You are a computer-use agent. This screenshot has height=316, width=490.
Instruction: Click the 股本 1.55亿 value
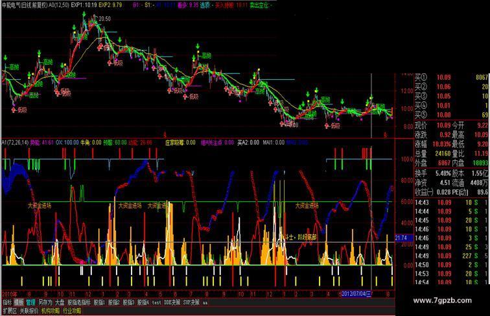[x=480, y=173]
